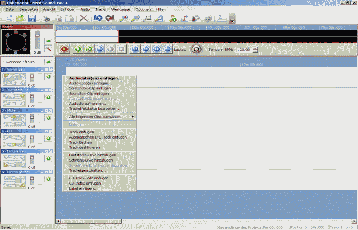The height and width of the screenshot is (230, 358).
Task: Open the Werkzeuge menu
Action: tap(120, 9)
